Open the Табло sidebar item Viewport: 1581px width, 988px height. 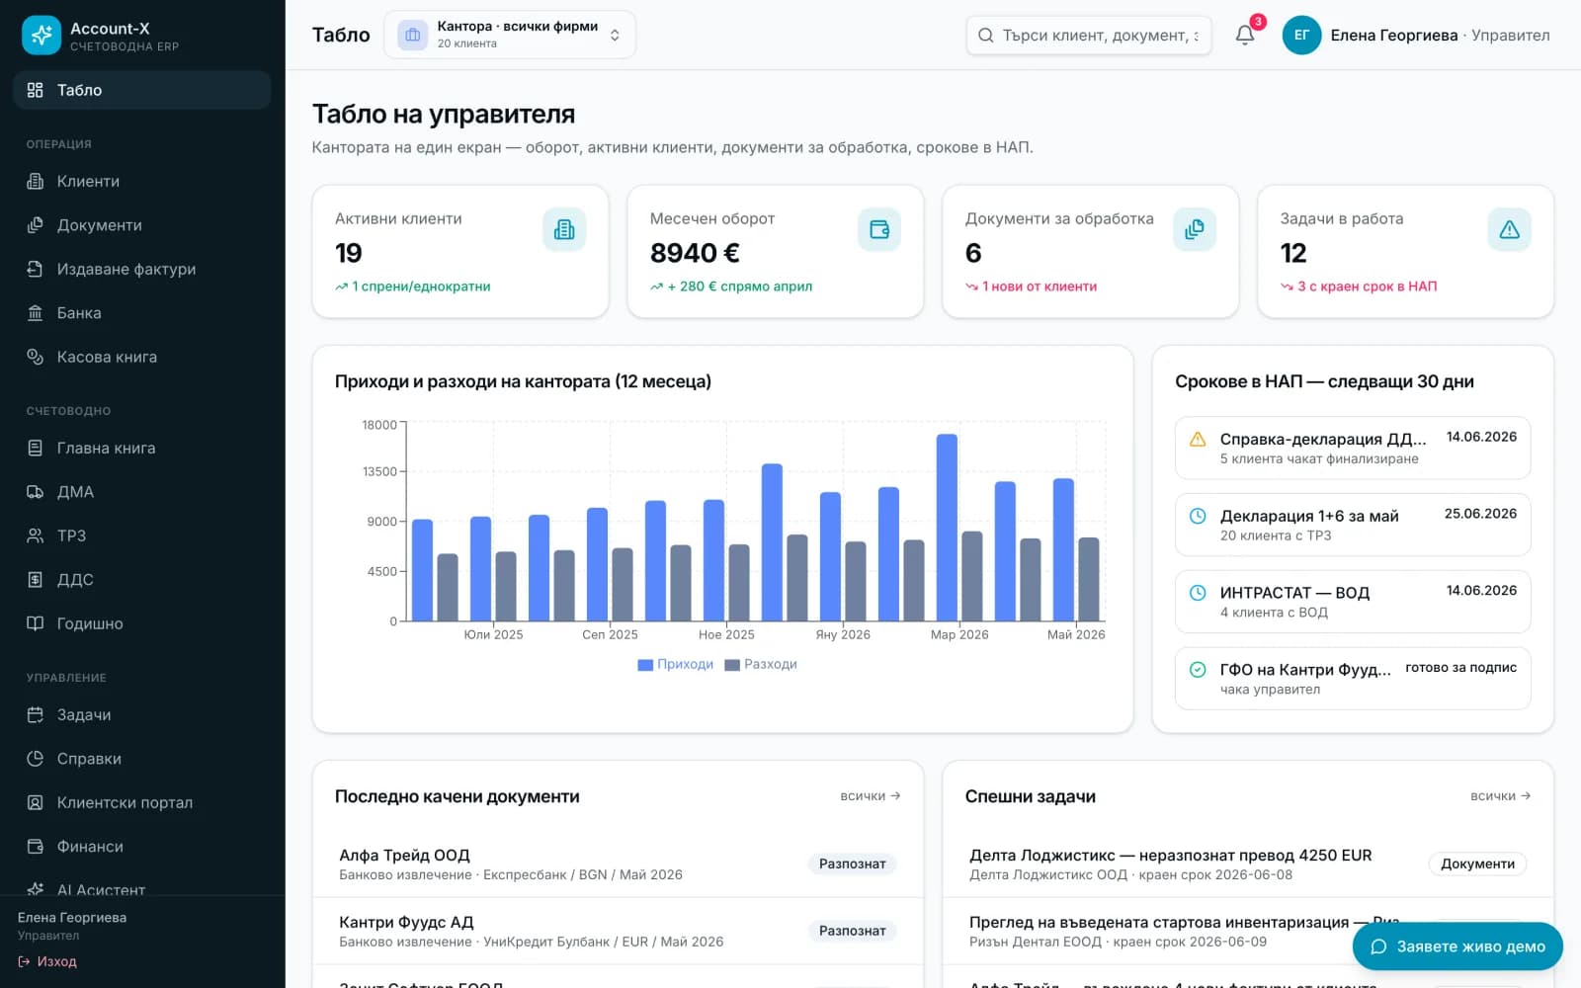point(142,90)
